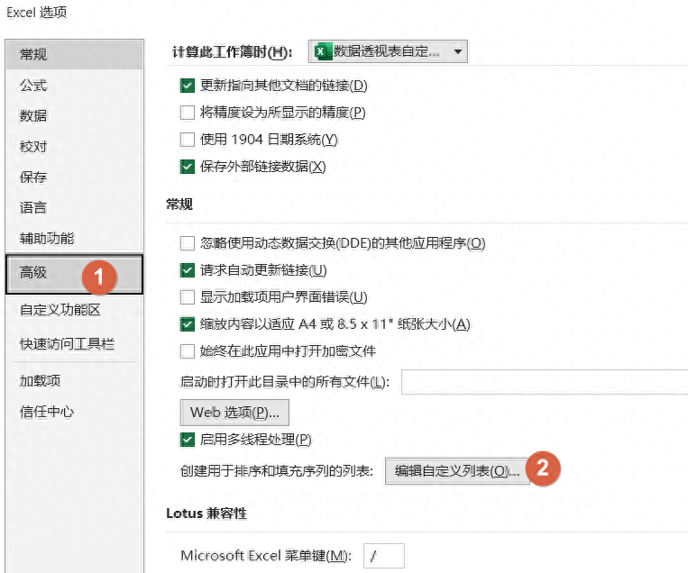Enable 将精度设为所显示的精度 checkbox

[188, 113]
